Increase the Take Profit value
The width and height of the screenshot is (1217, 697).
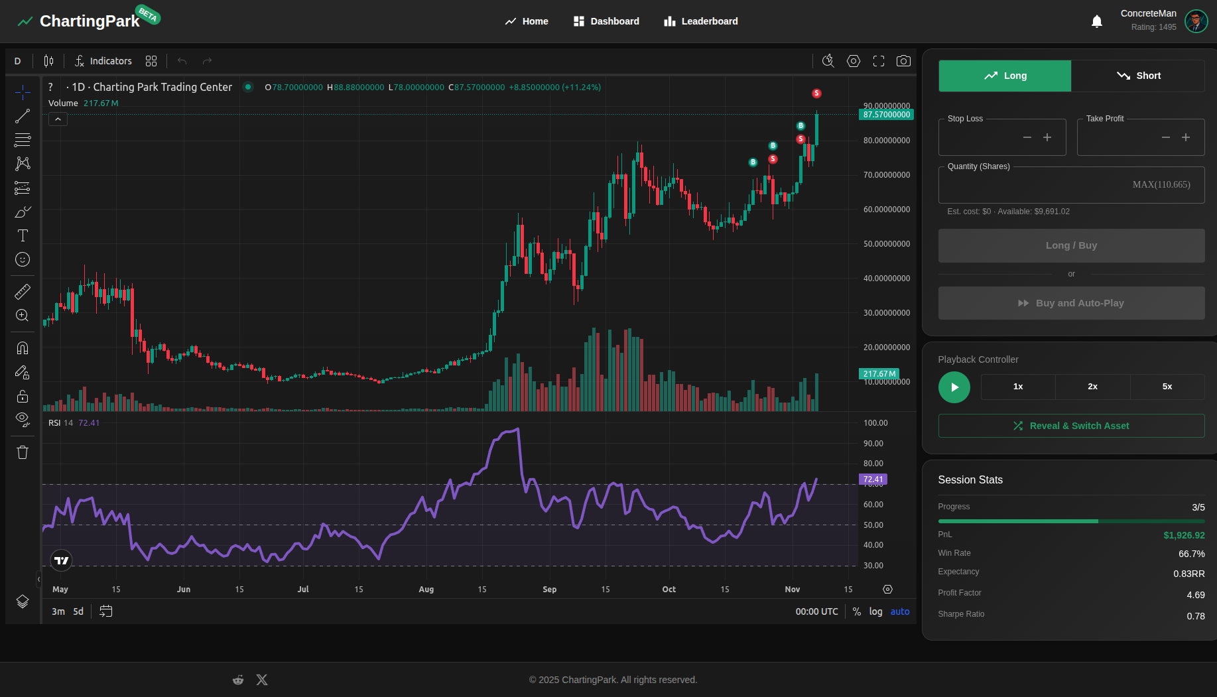(1186, 137)
